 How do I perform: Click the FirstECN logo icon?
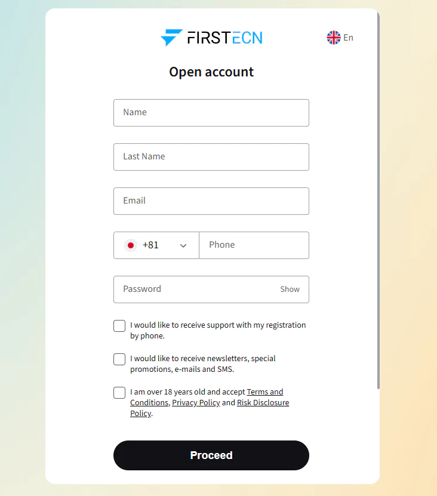point(171,38)
